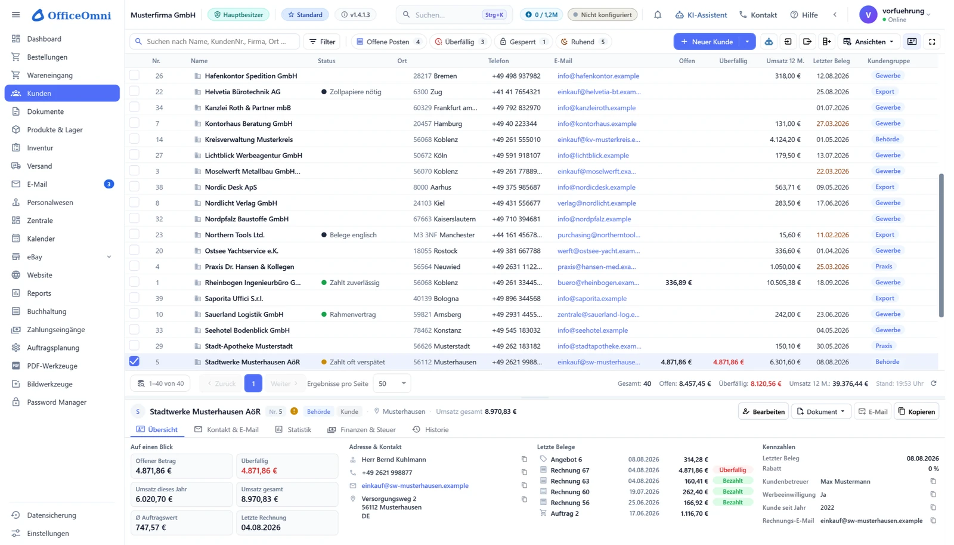Open the Statistik tab
Viewport: 954px width, 545px height.
[293, 429]
